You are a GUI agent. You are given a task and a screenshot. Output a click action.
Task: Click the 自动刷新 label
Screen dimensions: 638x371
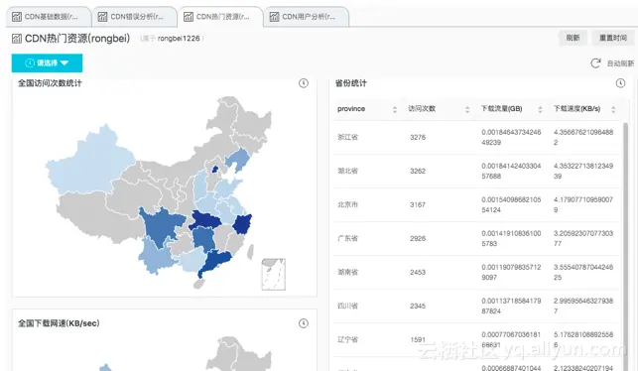pos(620,63)
